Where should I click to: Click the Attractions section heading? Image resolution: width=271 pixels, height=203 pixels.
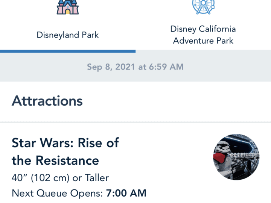(x=47, y=101)
